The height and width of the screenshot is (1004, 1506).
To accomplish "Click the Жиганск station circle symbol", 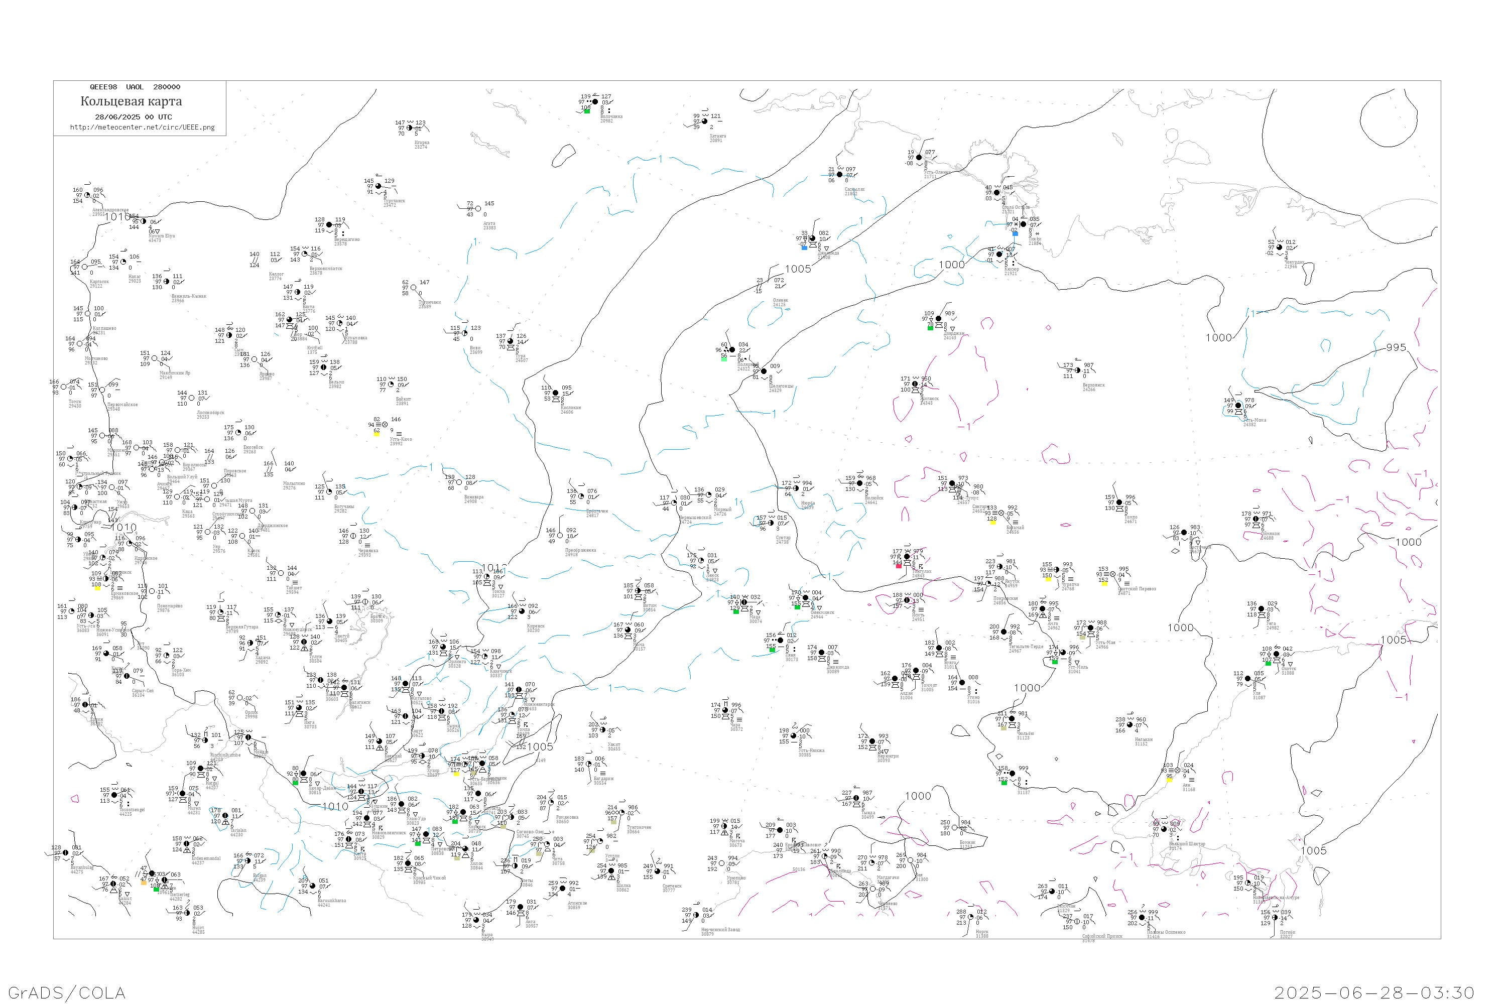I will click(x=915, y=384).
